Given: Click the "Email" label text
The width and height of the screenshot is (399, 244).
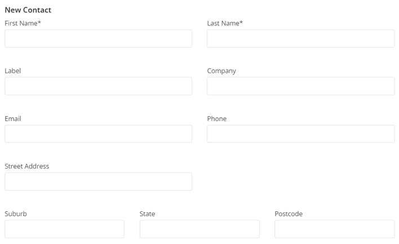Looking at the screenshot, I should point(13,119).
